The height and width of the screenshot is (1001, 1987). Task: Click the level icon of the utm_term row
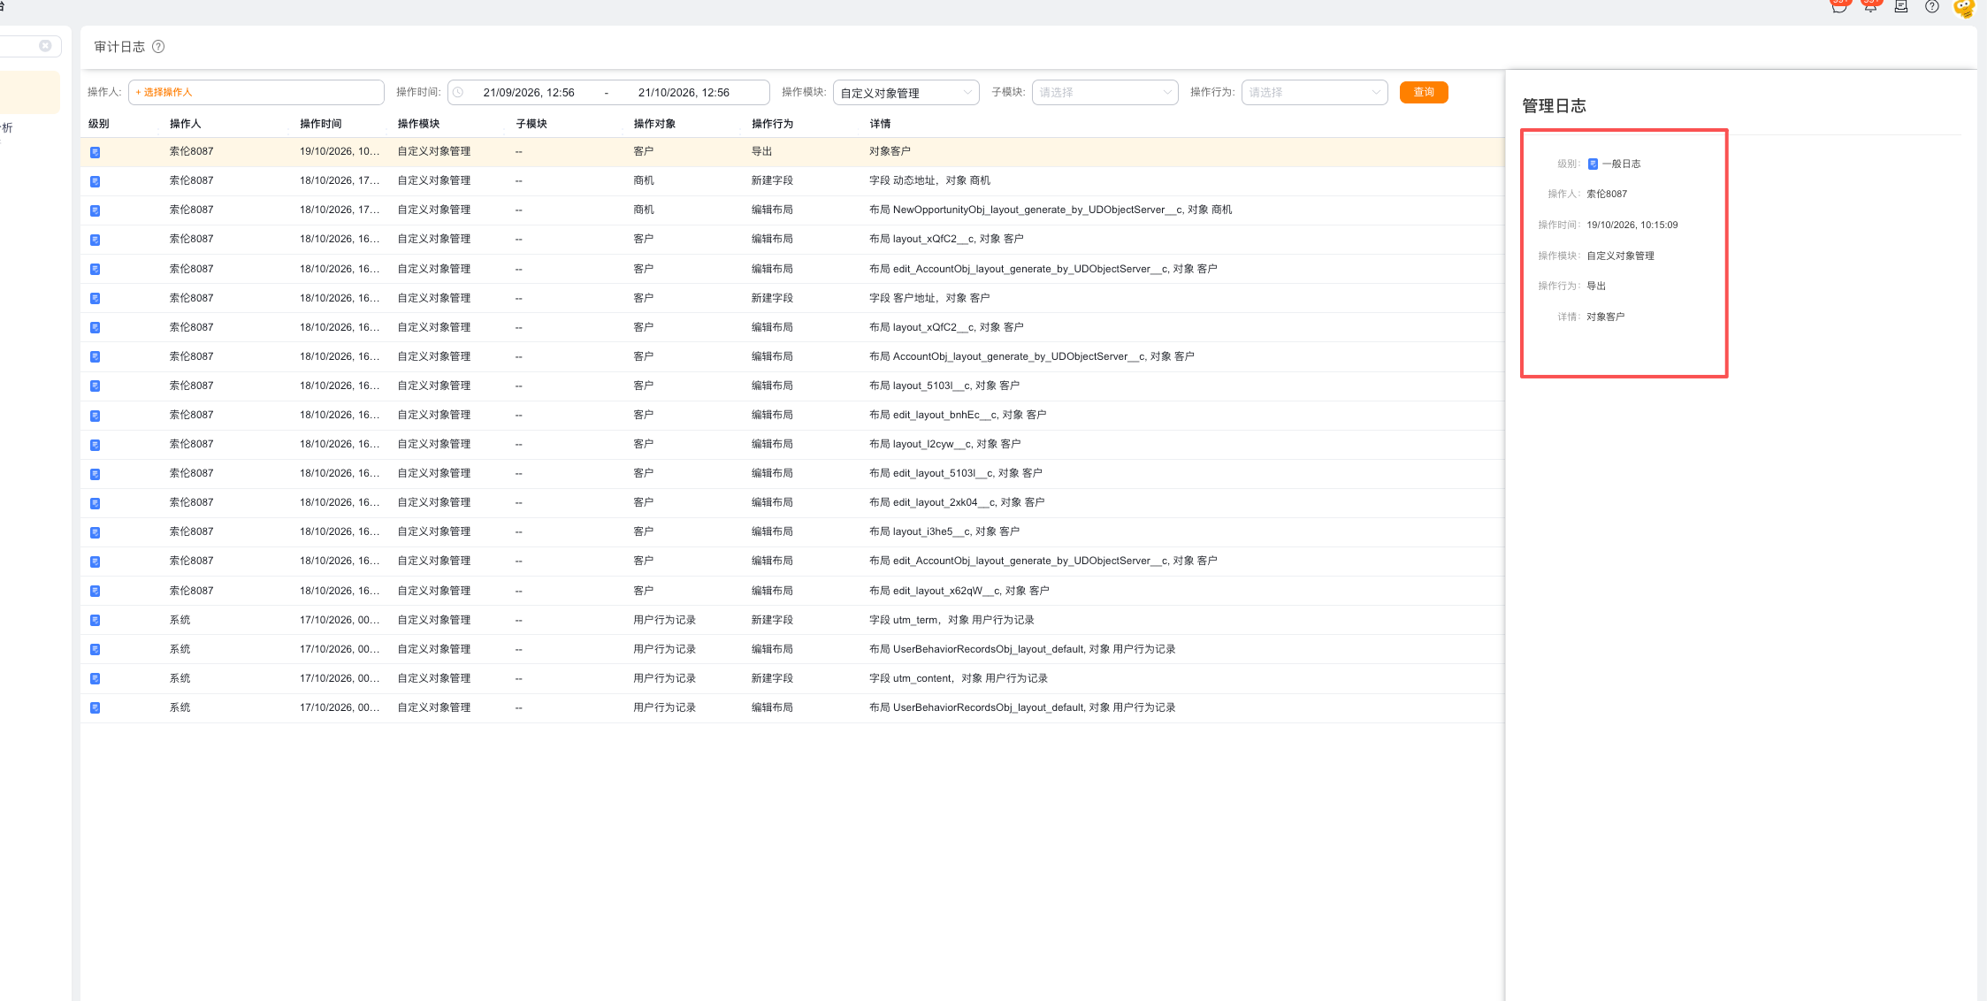pyautogui.click(x=95, y=620)
